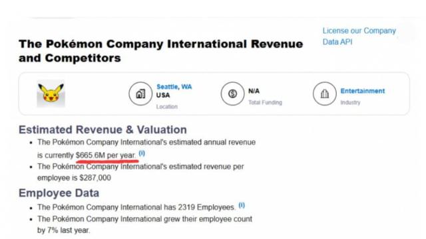Screen dimensions: 426x239
Task: Open the info icon next to revenue estimate
Action: 142,153
